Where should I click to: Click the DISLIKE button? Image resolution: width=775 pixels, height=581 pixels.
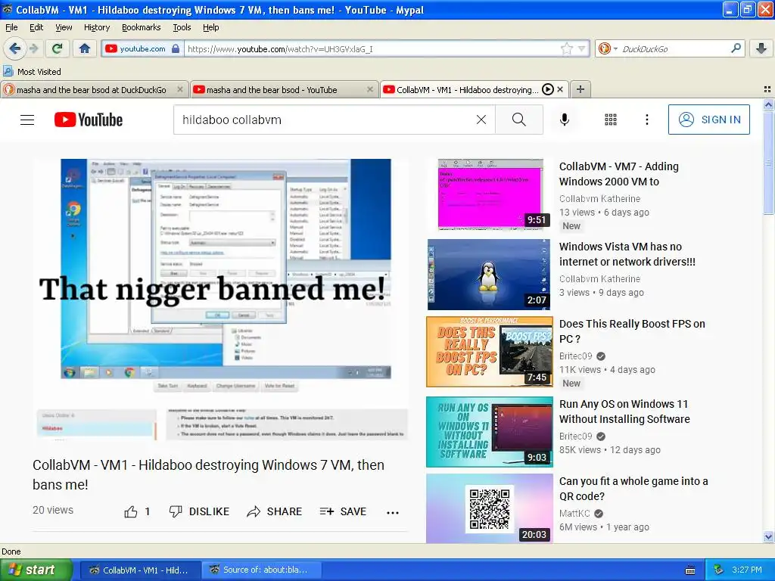[x=199, y=511]
